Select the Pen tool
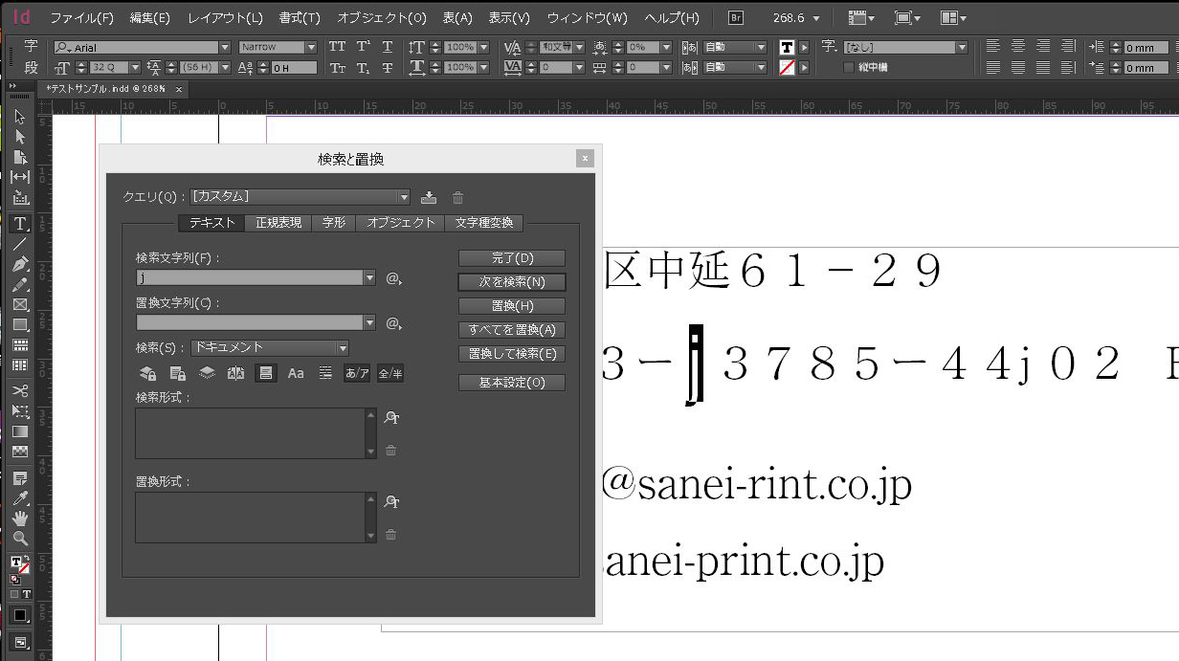Screen dimensions: 1179x661 click(19, 265)
